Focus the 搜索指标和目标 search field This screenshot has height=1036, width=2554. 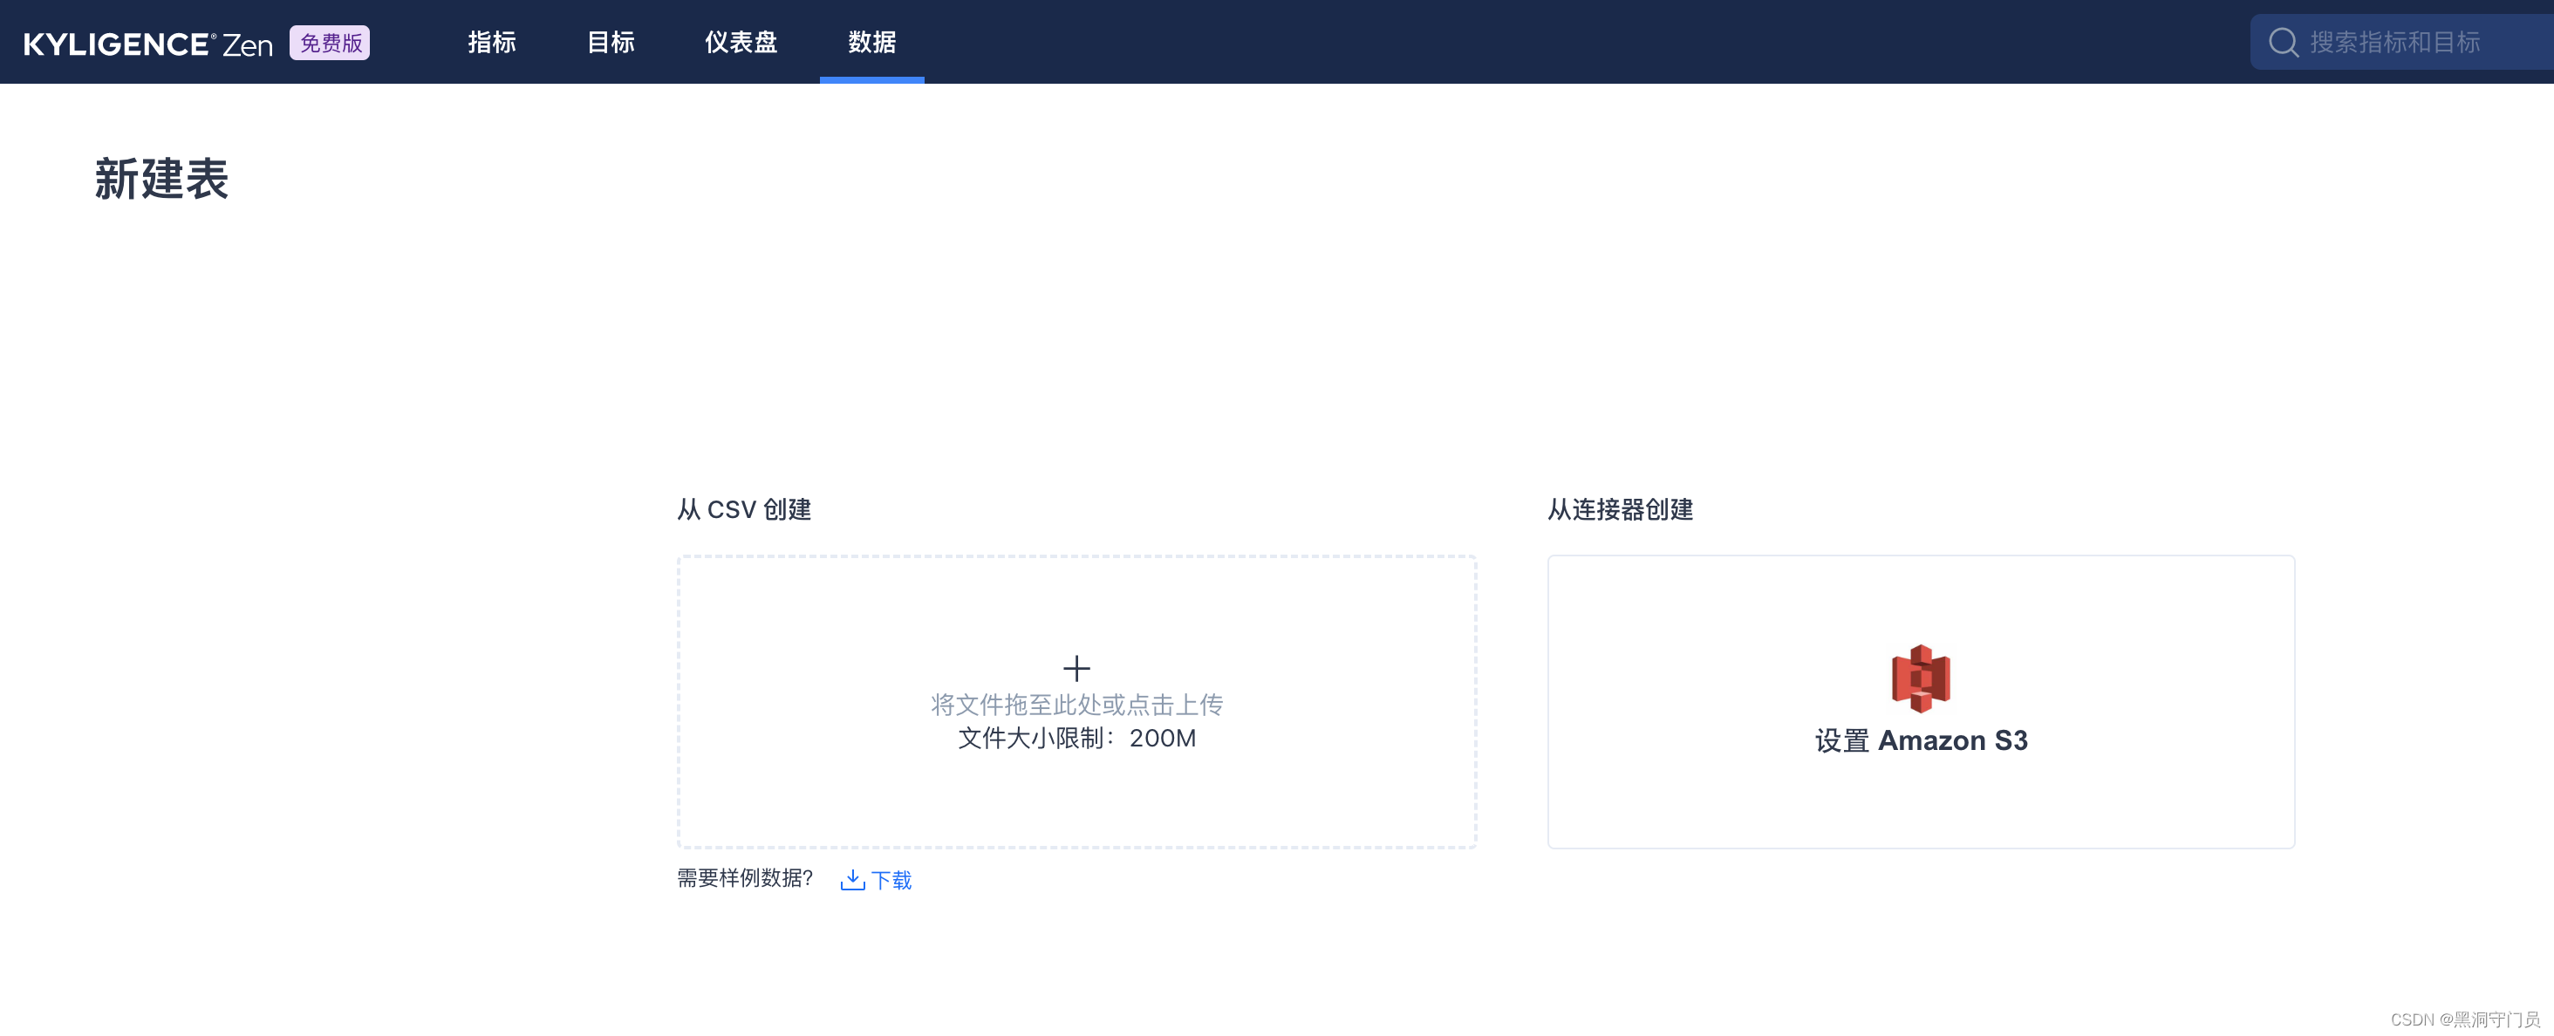[x=2402, y=43]
